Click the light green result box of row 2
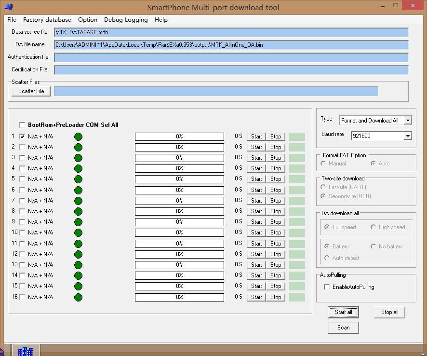 click(x=297, y=147)
